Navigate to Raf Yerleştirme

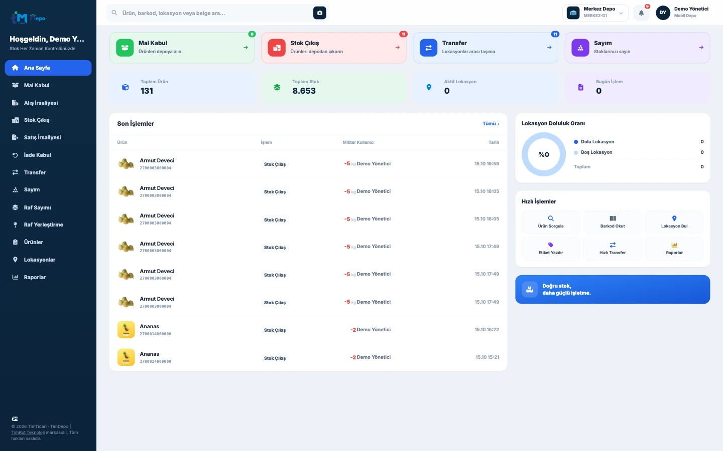tap(48, 224)
